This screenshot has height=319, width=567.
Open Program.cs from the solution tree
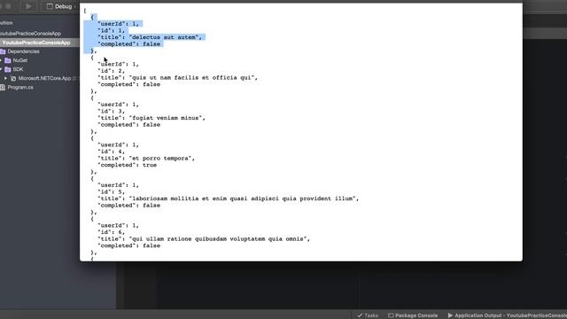coord(20,87)
